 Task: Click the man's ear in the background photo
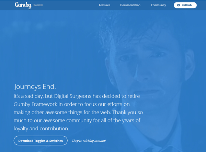[x=190, y=65]
